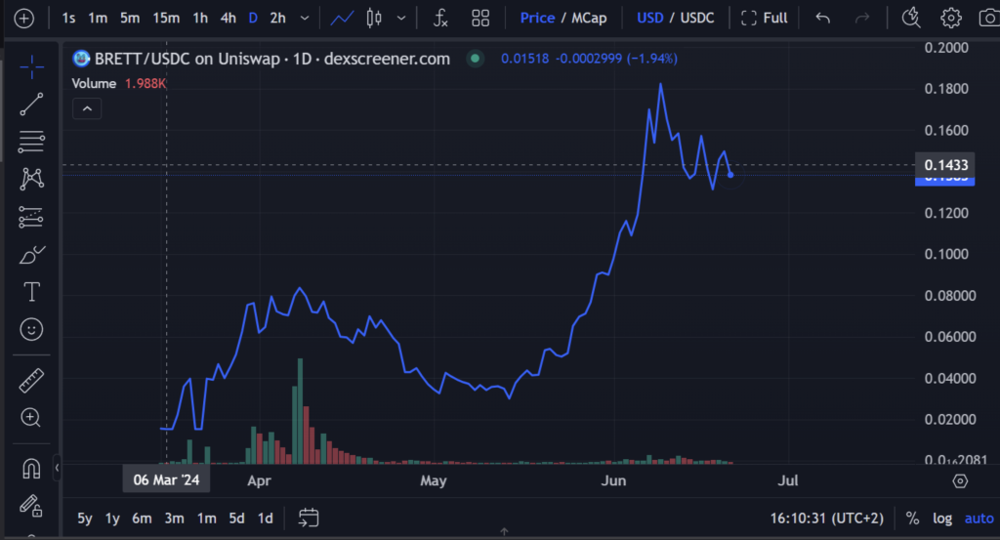Click the zoom in tool
This screenshot has width=1000, height=540.
coord(31,418)
